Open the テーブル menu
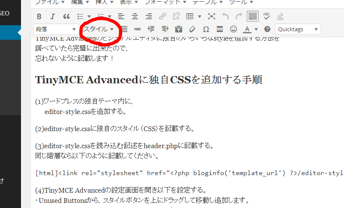 (207, 2)
